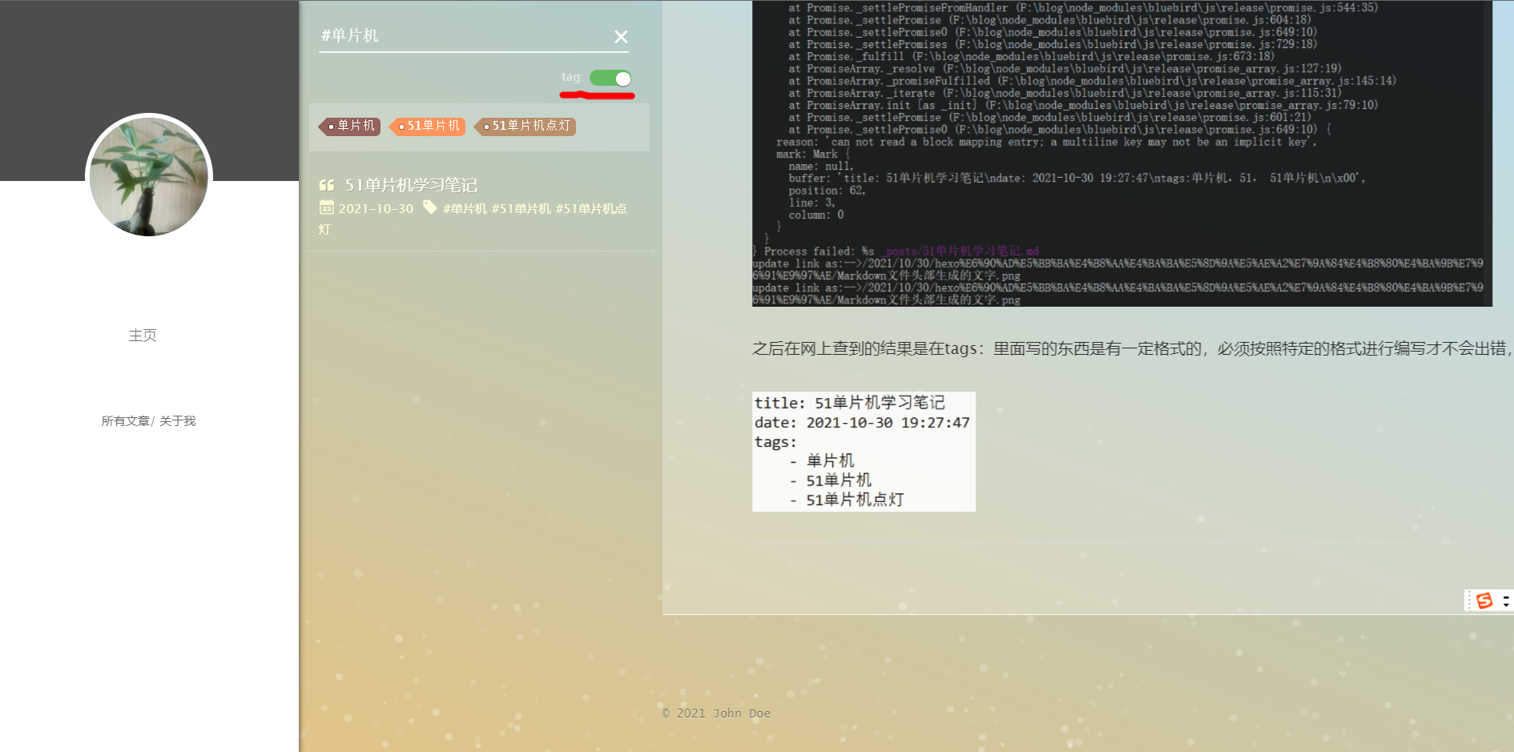The width and height of the screenshot is (1514, 752).
Task: Click the quotation mark icon before the article title
Action: [327, 184]
